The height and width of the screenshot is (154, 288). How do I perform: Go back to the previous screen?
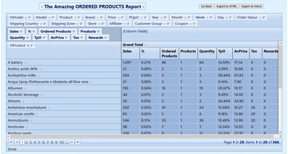pyautogui.click(x=206, y=6)
